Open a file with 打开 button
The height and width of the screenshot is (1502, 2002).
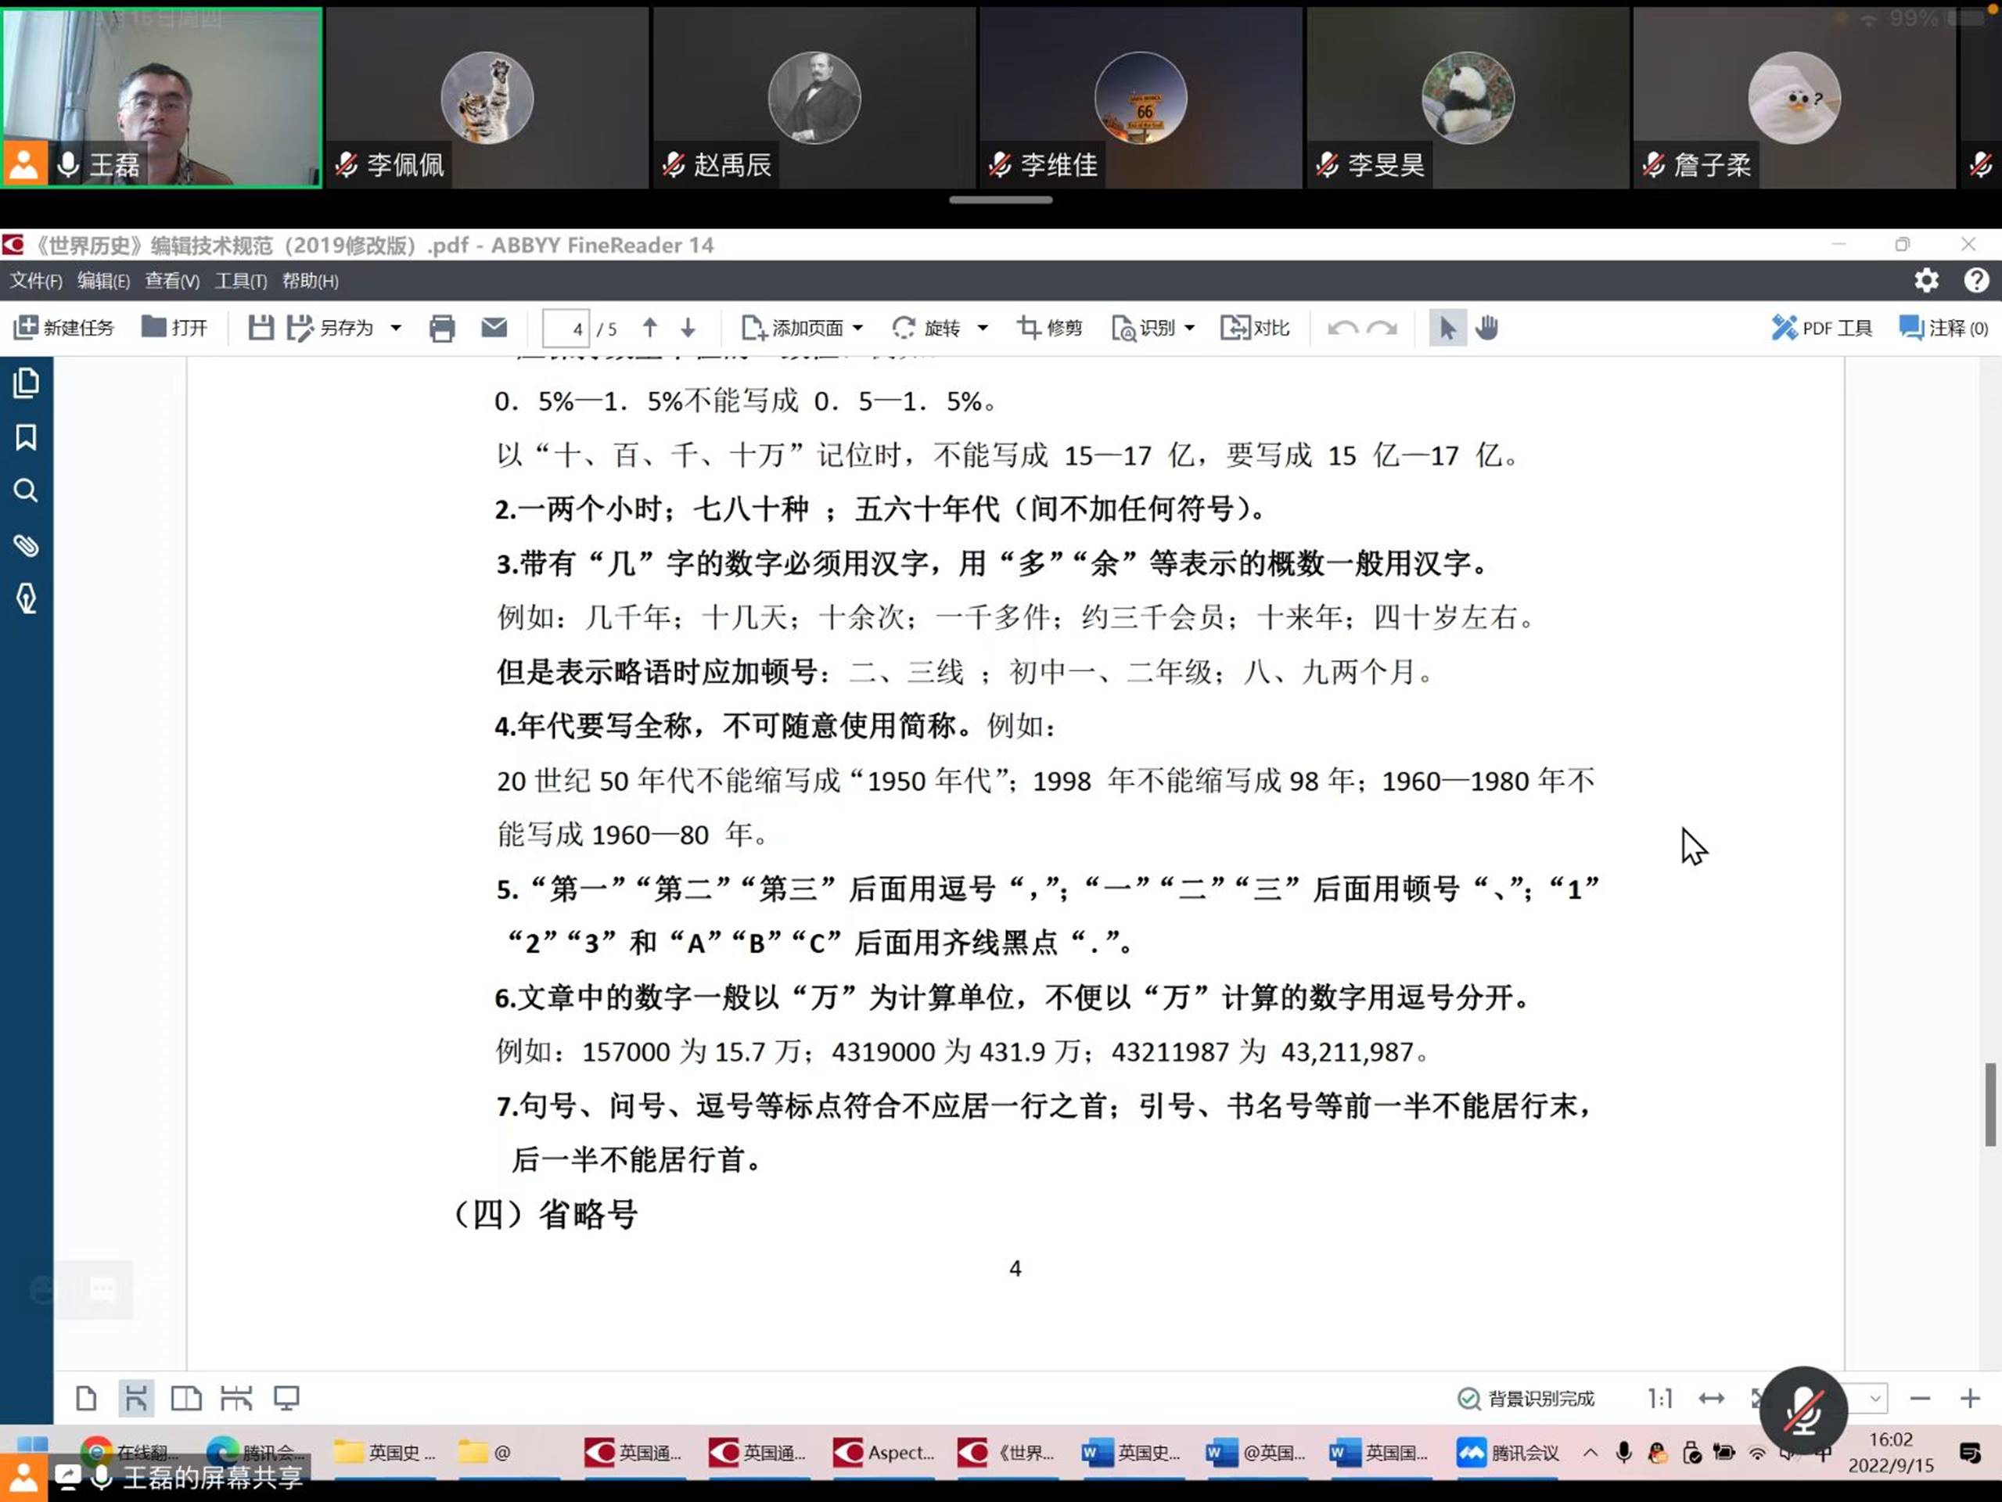[174, 328]
